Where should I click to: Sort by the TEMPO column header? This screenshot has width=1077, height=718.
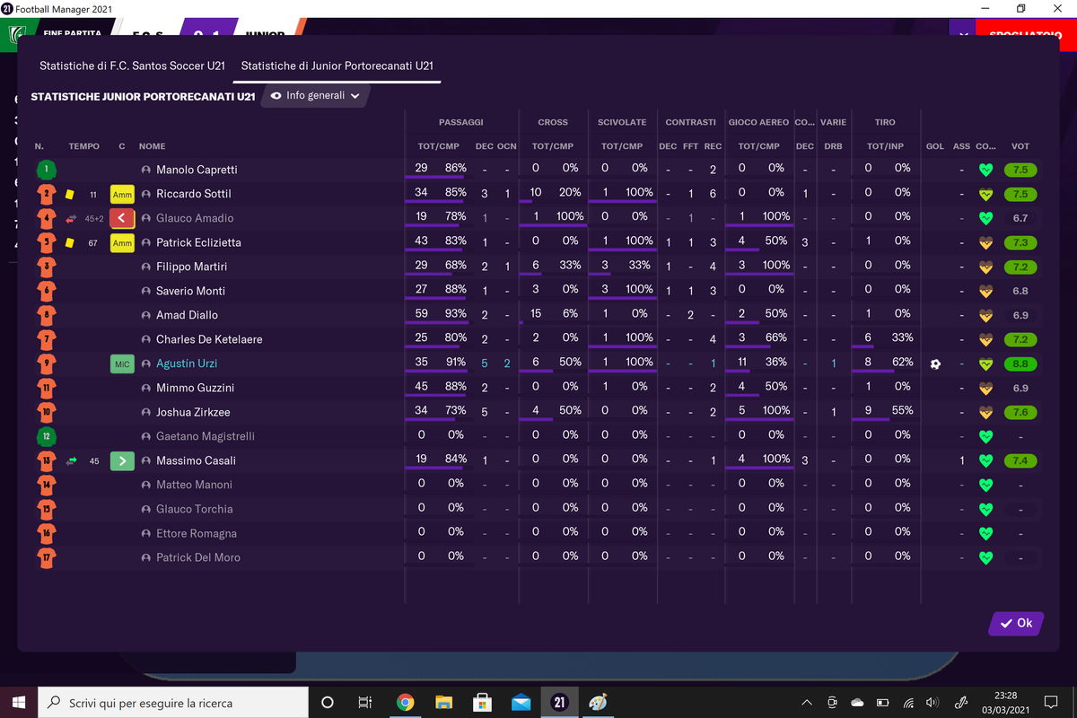click(x=84, y=146)
